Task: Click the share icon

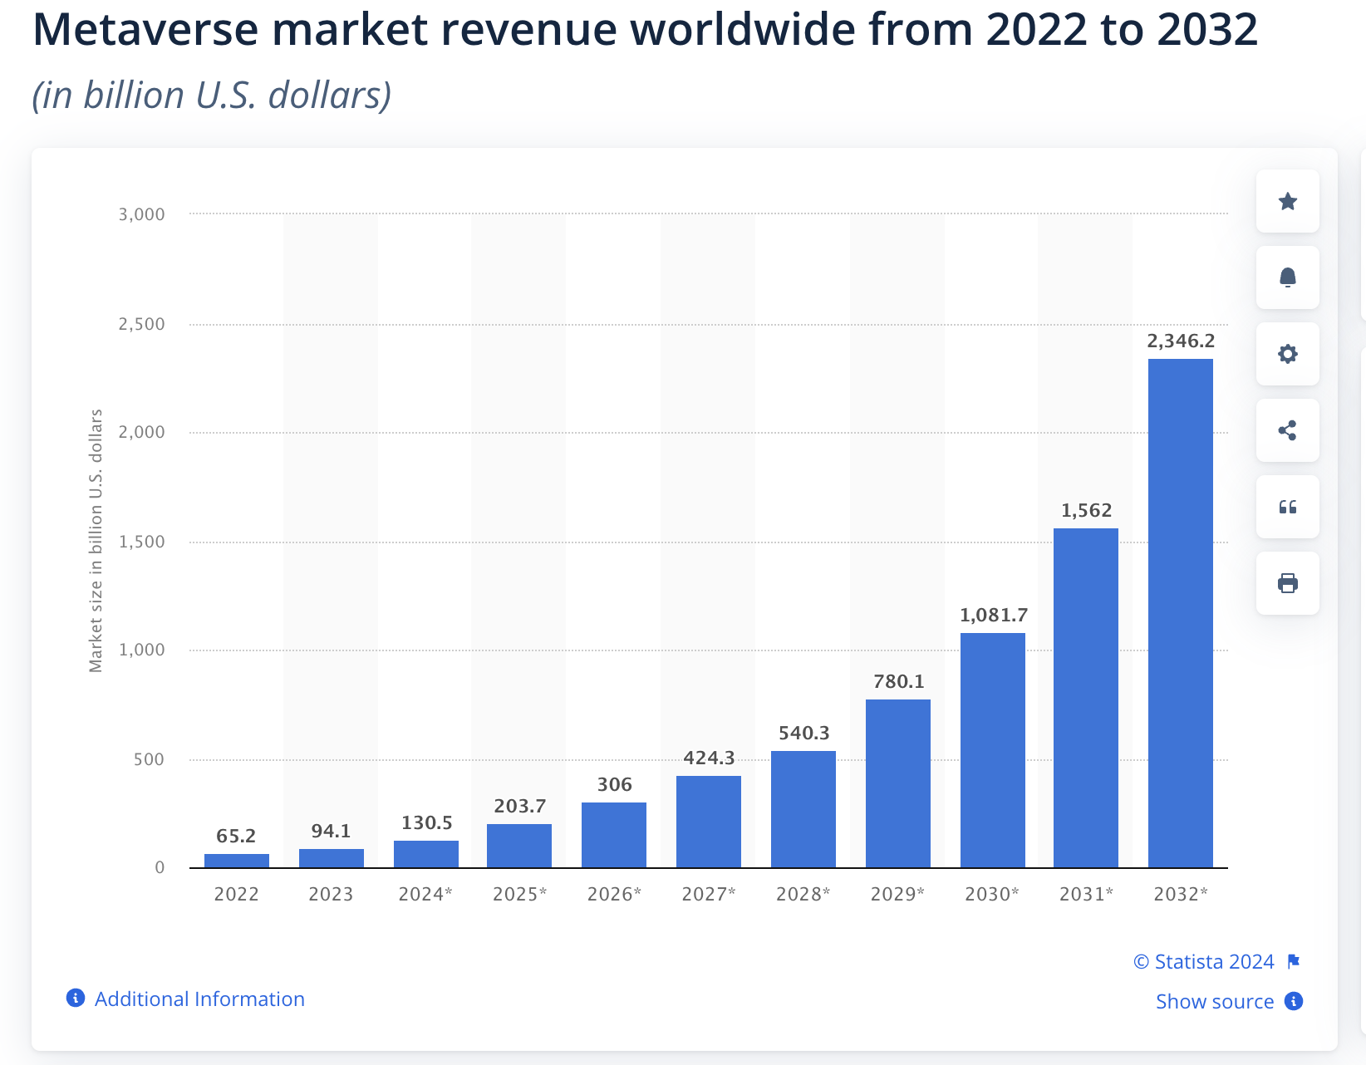Action: coord(1287,430)
